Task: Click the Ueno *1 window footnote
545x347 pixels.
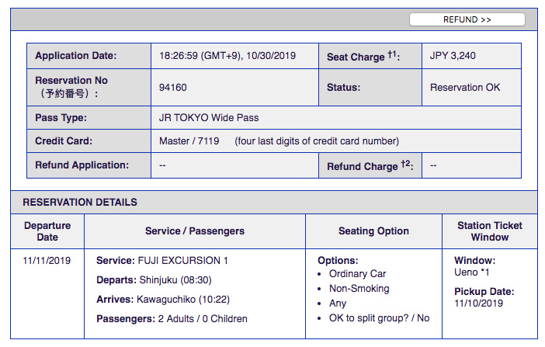Action: coord(472,272)
